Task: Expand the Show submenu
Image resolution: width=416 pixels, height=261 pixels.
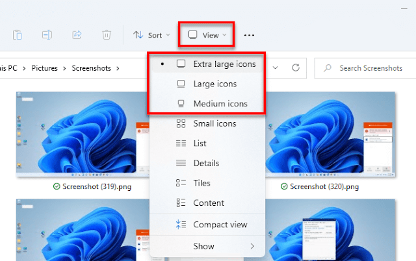Action: 207,247
